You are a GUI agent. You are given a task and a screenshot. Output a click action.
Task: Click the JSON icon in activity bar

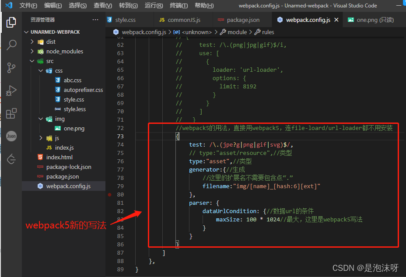point(11,136)
